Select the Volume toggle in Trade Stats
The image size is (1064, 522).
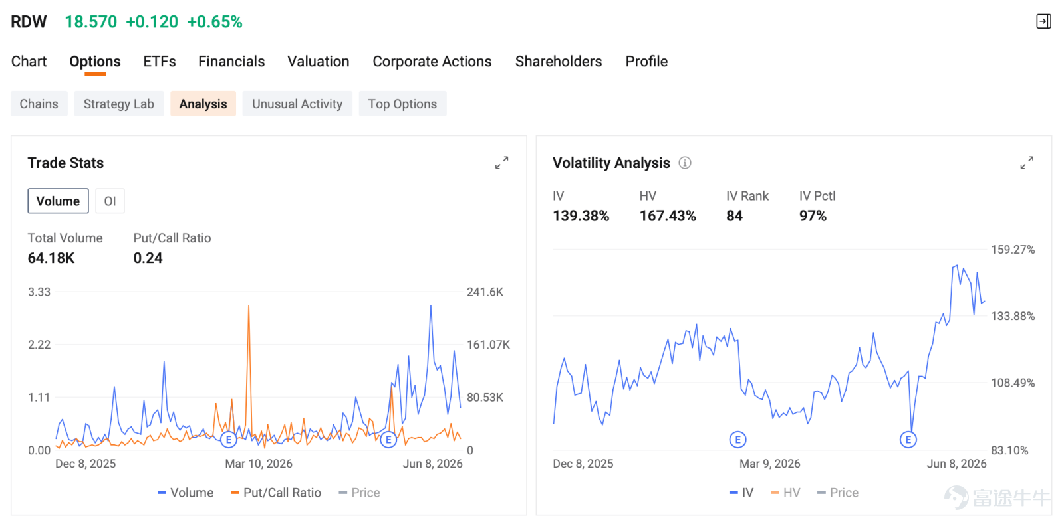(x=58, y=201)
